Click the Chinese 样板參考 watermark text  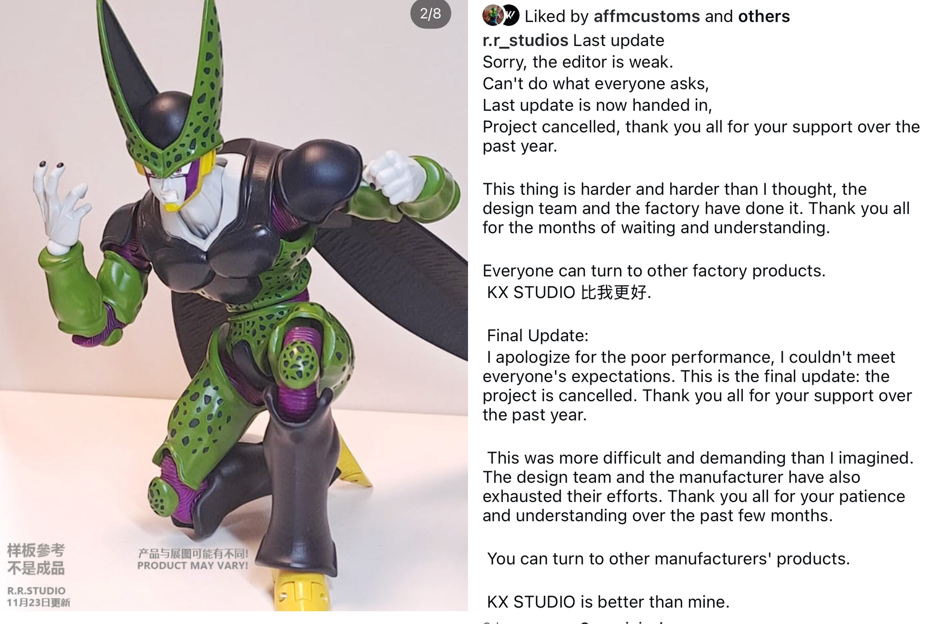(36, 550)
